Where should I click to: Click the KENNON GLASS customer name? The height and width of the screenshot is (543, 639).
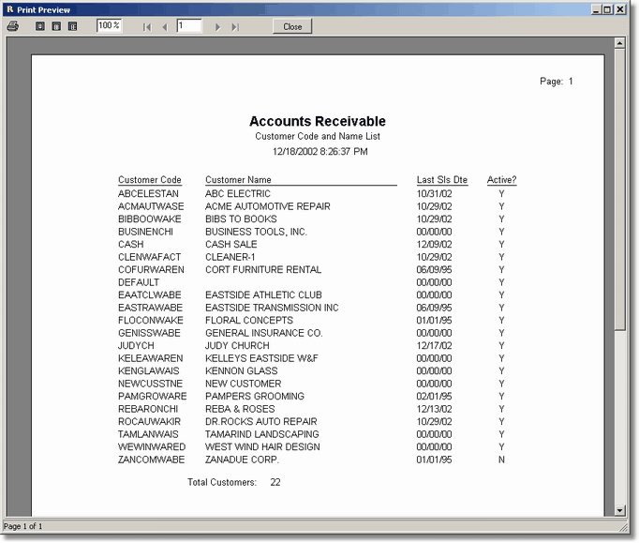point(241,370)
